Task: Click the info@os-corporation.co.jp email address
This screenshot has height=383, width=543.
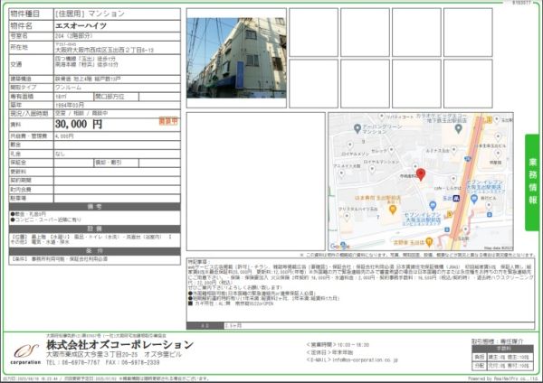Action: [x=366, y=360]
